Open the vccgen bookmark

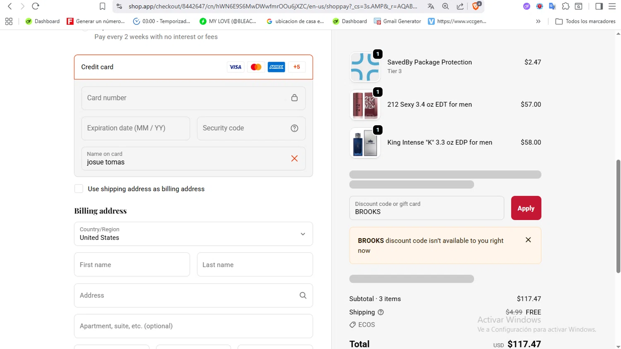coord(457,21)
